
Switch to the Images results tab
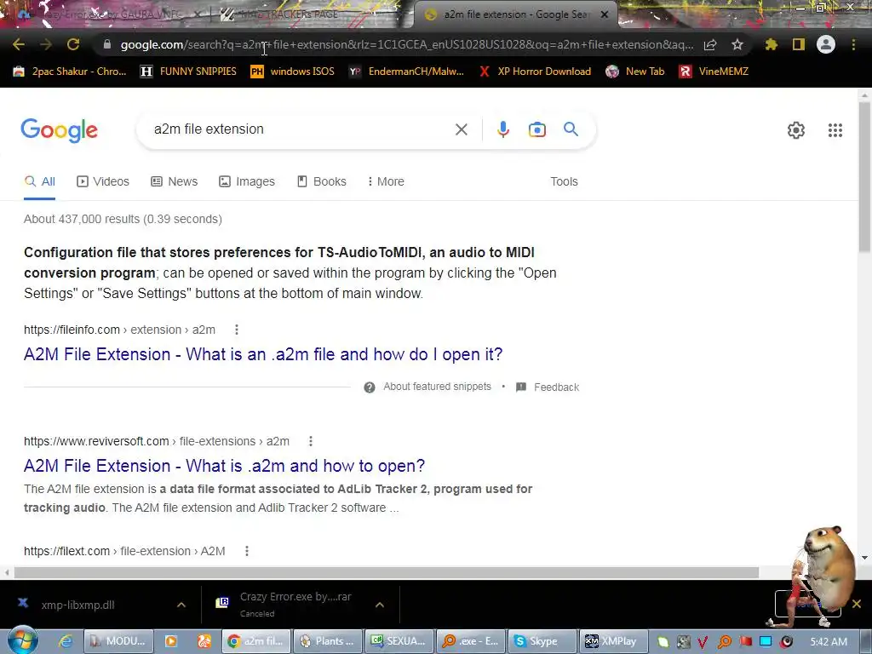pos(247,182)
